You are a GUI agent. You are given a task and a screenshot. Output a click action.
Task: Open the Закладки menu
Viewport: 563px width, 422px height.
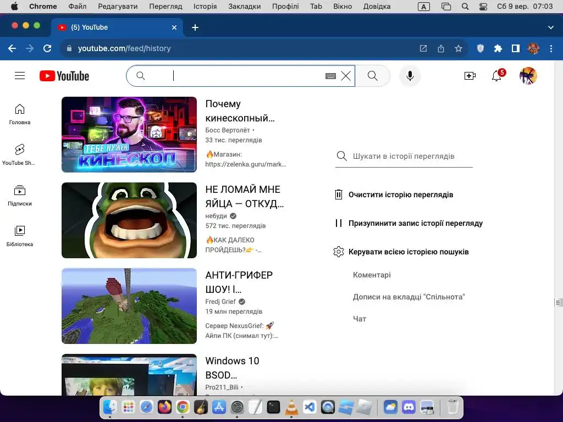tap(245, 7)
